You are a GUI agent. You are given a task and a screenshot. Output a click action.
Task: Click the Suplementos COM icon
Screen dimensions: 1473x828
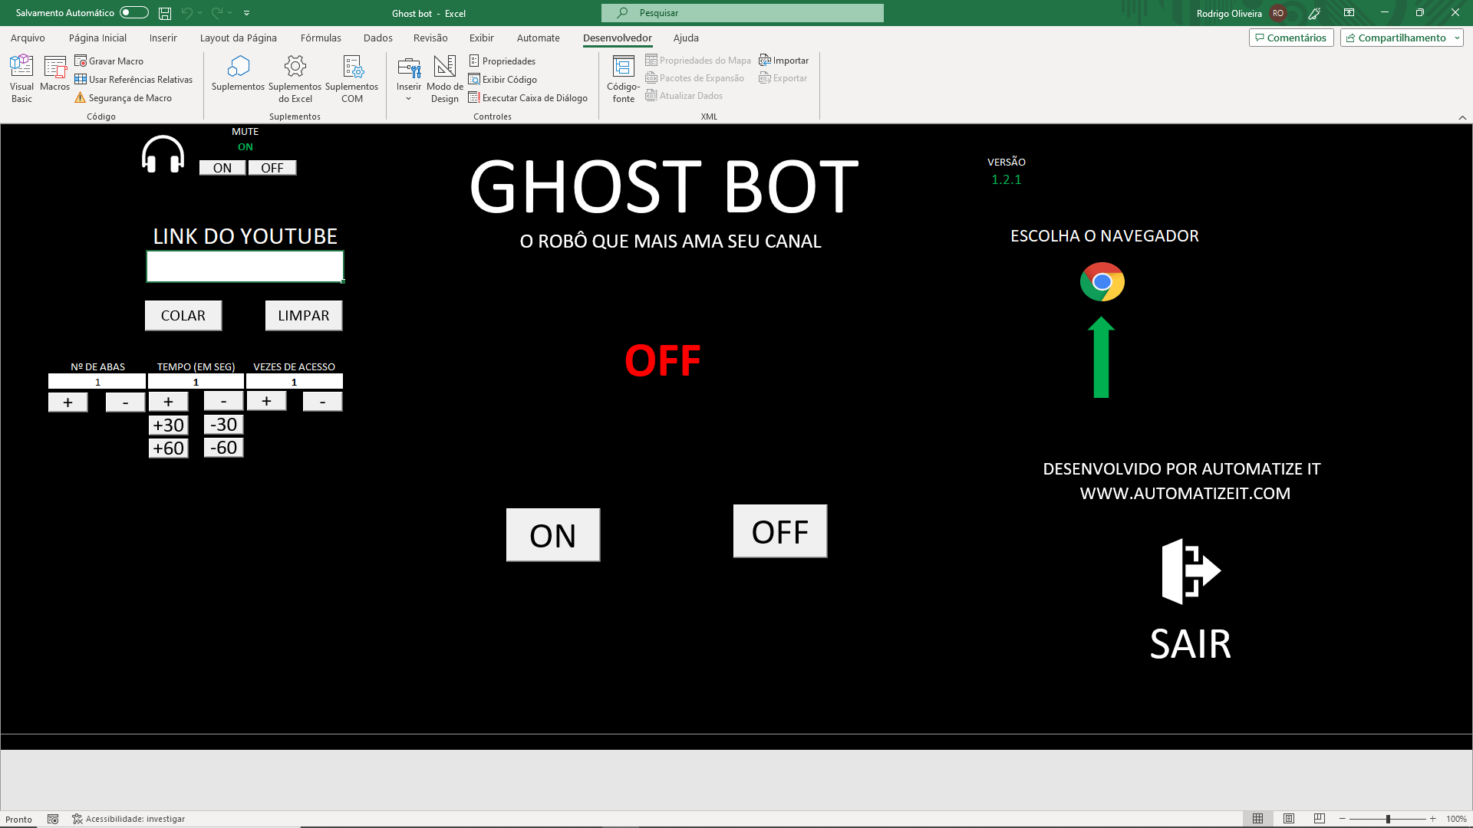352,67
